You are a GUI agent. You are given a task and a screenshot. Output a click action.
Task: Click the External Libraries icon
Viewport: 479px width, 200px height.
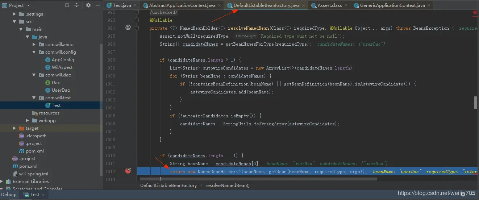click(x=9, y=182)
